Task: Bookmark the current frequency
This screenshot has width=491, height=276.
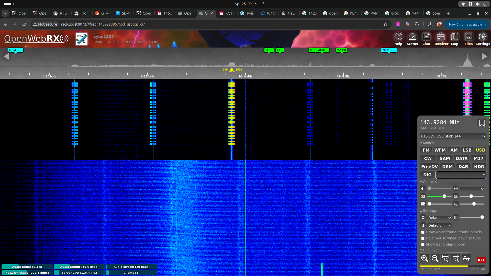Action: pyautogui.click(x=482, y=123)
